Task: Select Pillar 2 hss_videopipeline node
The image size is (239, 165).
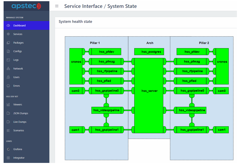Action: click(192, 110)
